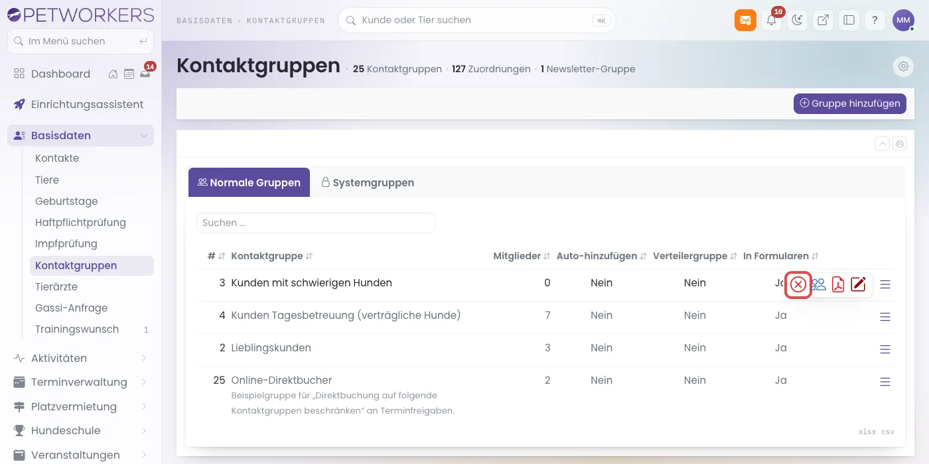Open group members people icon
929x464 pixels.
[x=819, y=285]
